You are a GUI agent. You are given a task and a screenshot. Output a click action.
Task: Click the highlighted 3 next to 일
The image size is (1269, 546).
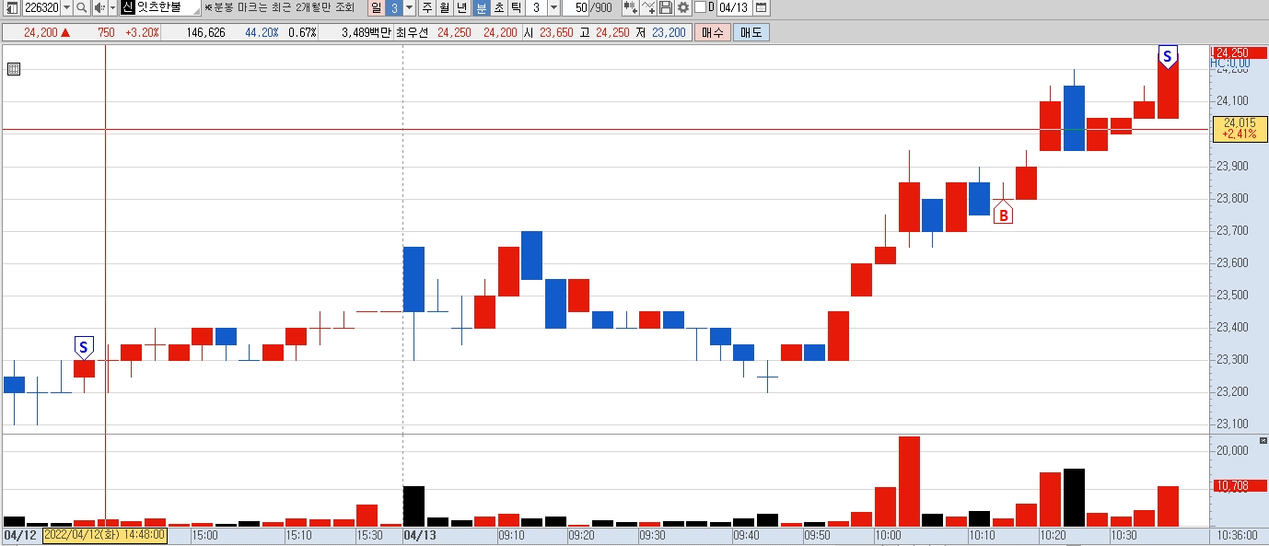click(393, 7)
